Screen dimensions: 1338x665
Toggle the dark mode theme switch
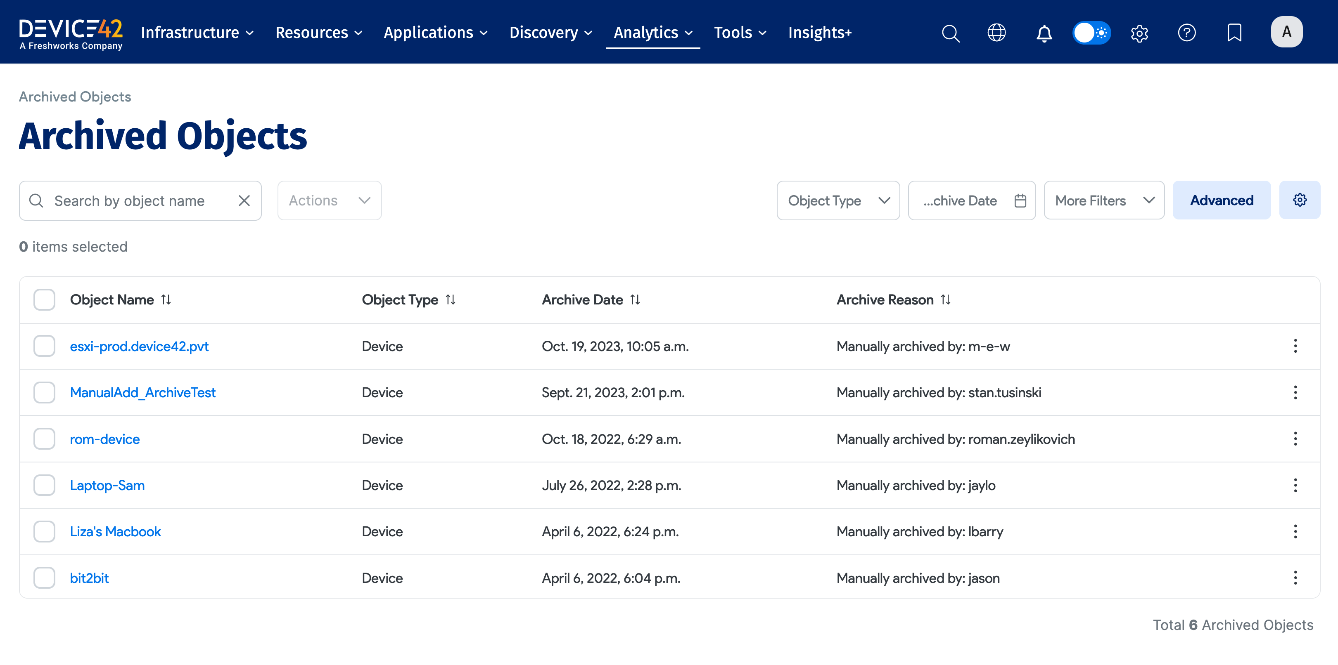tap(1091, 33)
